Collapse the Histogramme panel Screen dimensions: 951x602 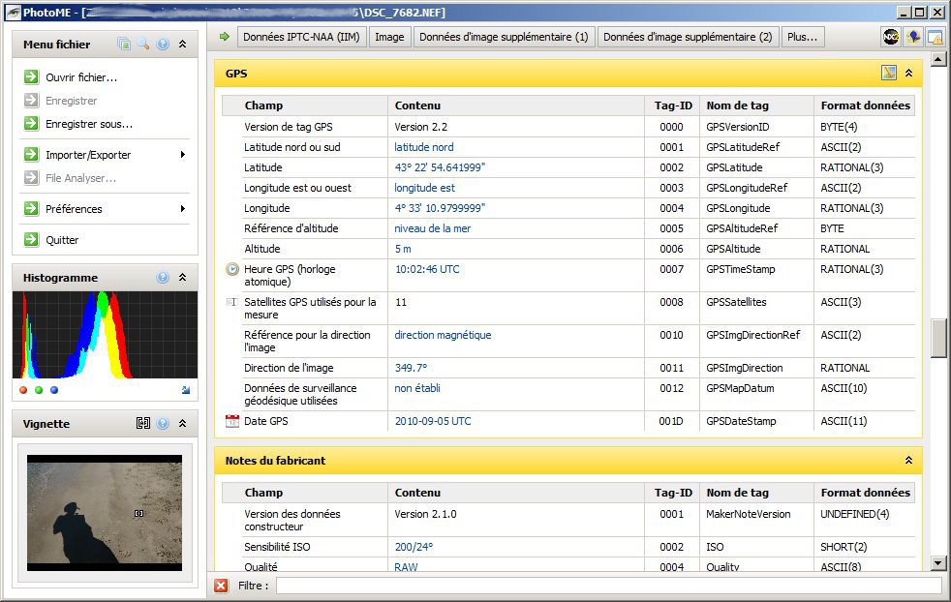(x=182, y=278)
